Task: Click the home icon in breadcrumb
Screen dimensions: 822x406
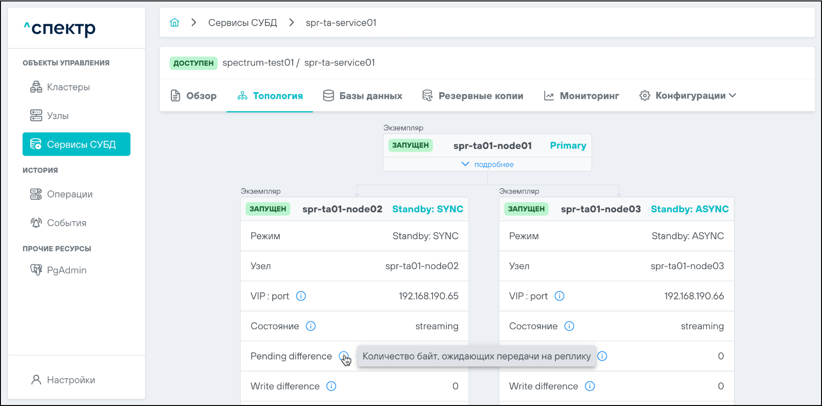Action: coord(174,22)
